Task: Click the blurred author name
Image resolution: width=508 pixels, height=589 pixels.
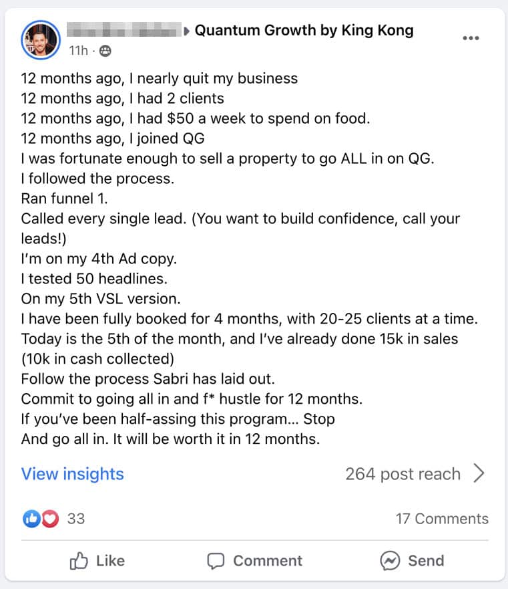Action: [x=124, y=30]
